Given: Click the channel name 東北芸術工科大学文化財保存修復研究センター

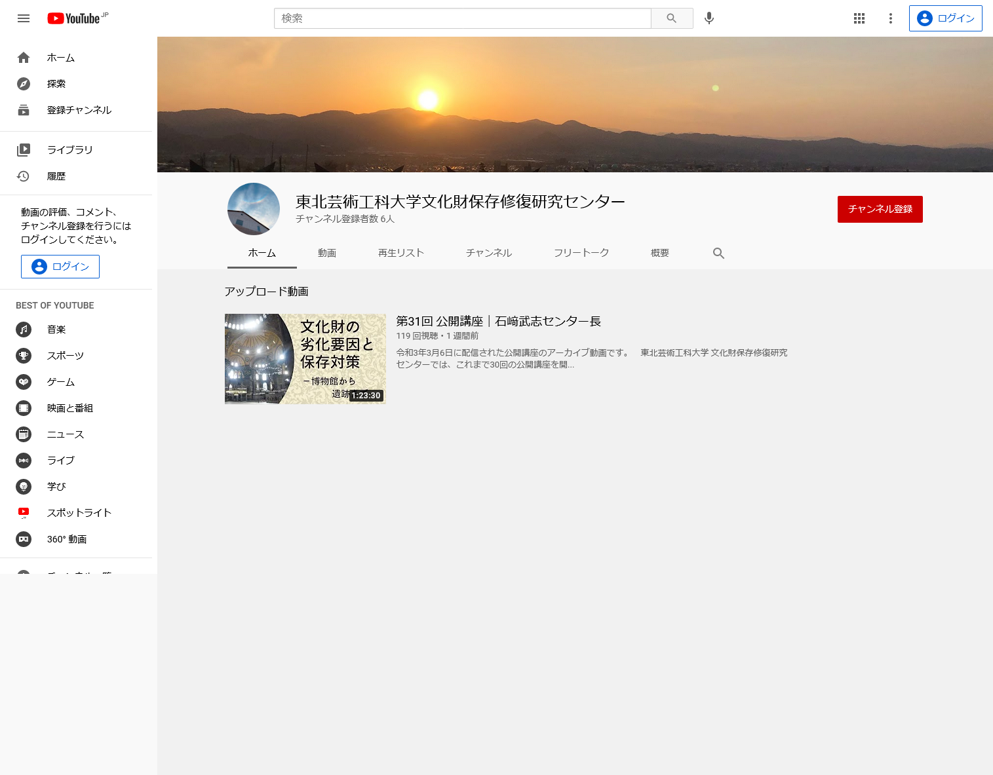Looking at the screenshot, I should [460, 201].
